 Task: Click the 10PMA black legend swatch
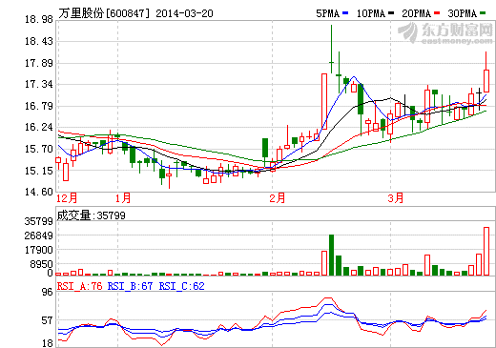click(391, 13)
